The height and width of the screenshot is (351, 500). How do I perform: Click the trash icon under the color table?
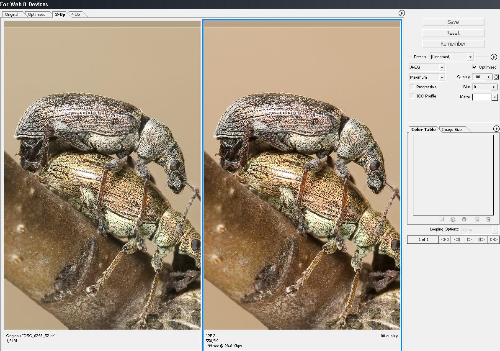488,219
